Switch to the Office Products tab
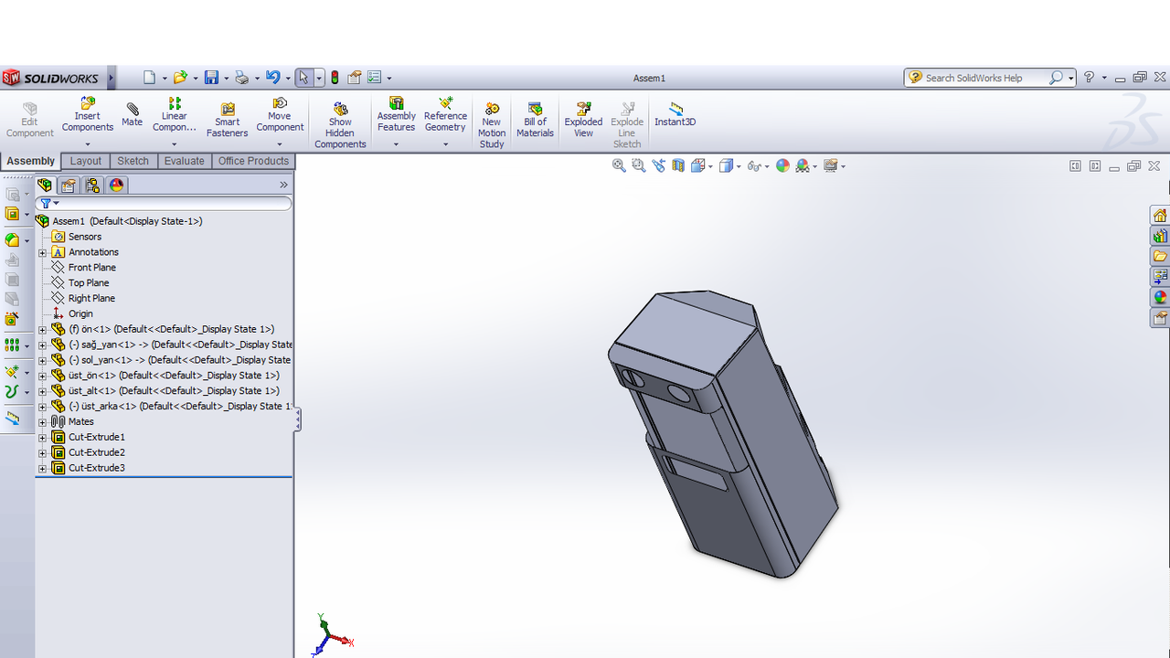The width and height of the screenshot is (1170, 658). pyautogui.click(x=253, y=161)
